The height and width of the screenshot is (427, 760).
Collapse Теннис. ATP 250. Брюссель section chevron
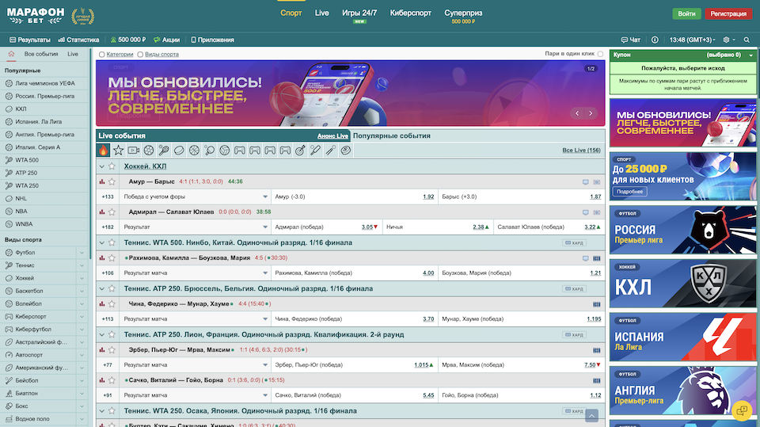tap(102, 288)
